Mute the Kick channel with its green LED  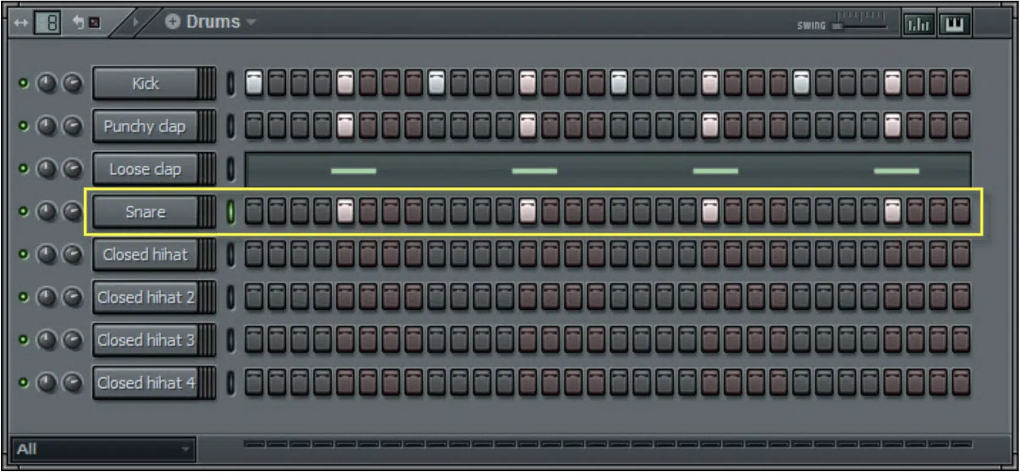tap(23, 83)
